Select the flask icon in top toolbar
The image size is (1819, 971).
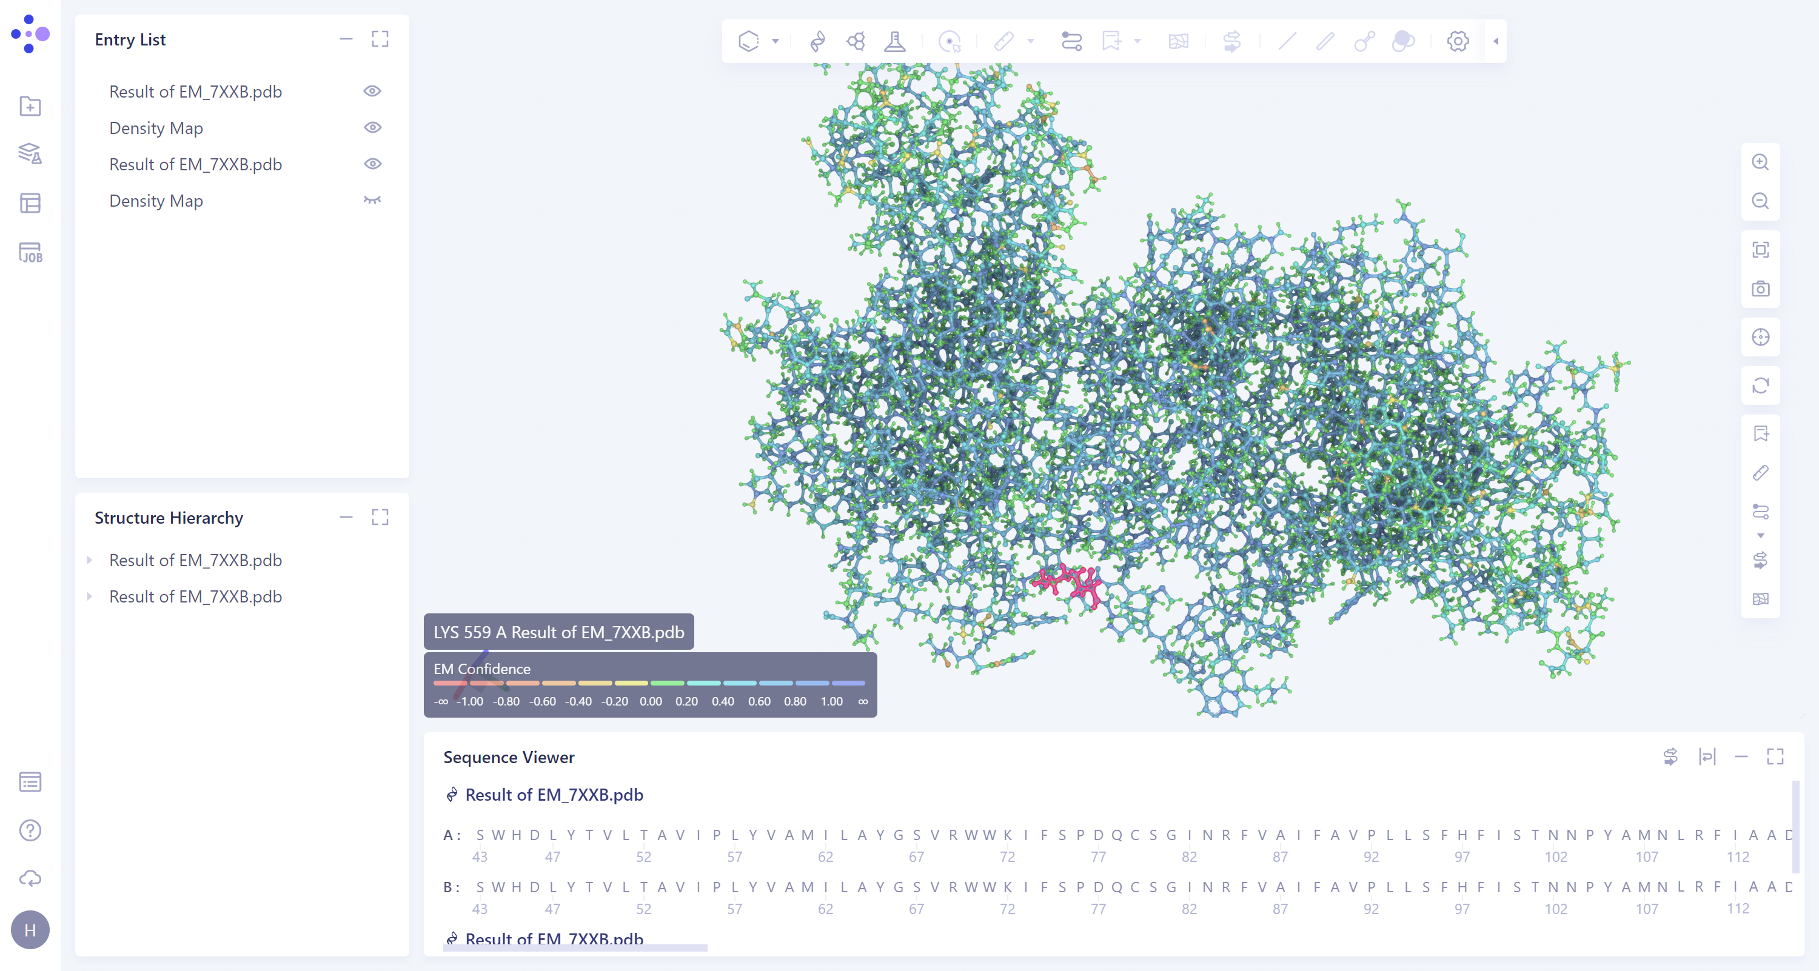coord(895,41)
